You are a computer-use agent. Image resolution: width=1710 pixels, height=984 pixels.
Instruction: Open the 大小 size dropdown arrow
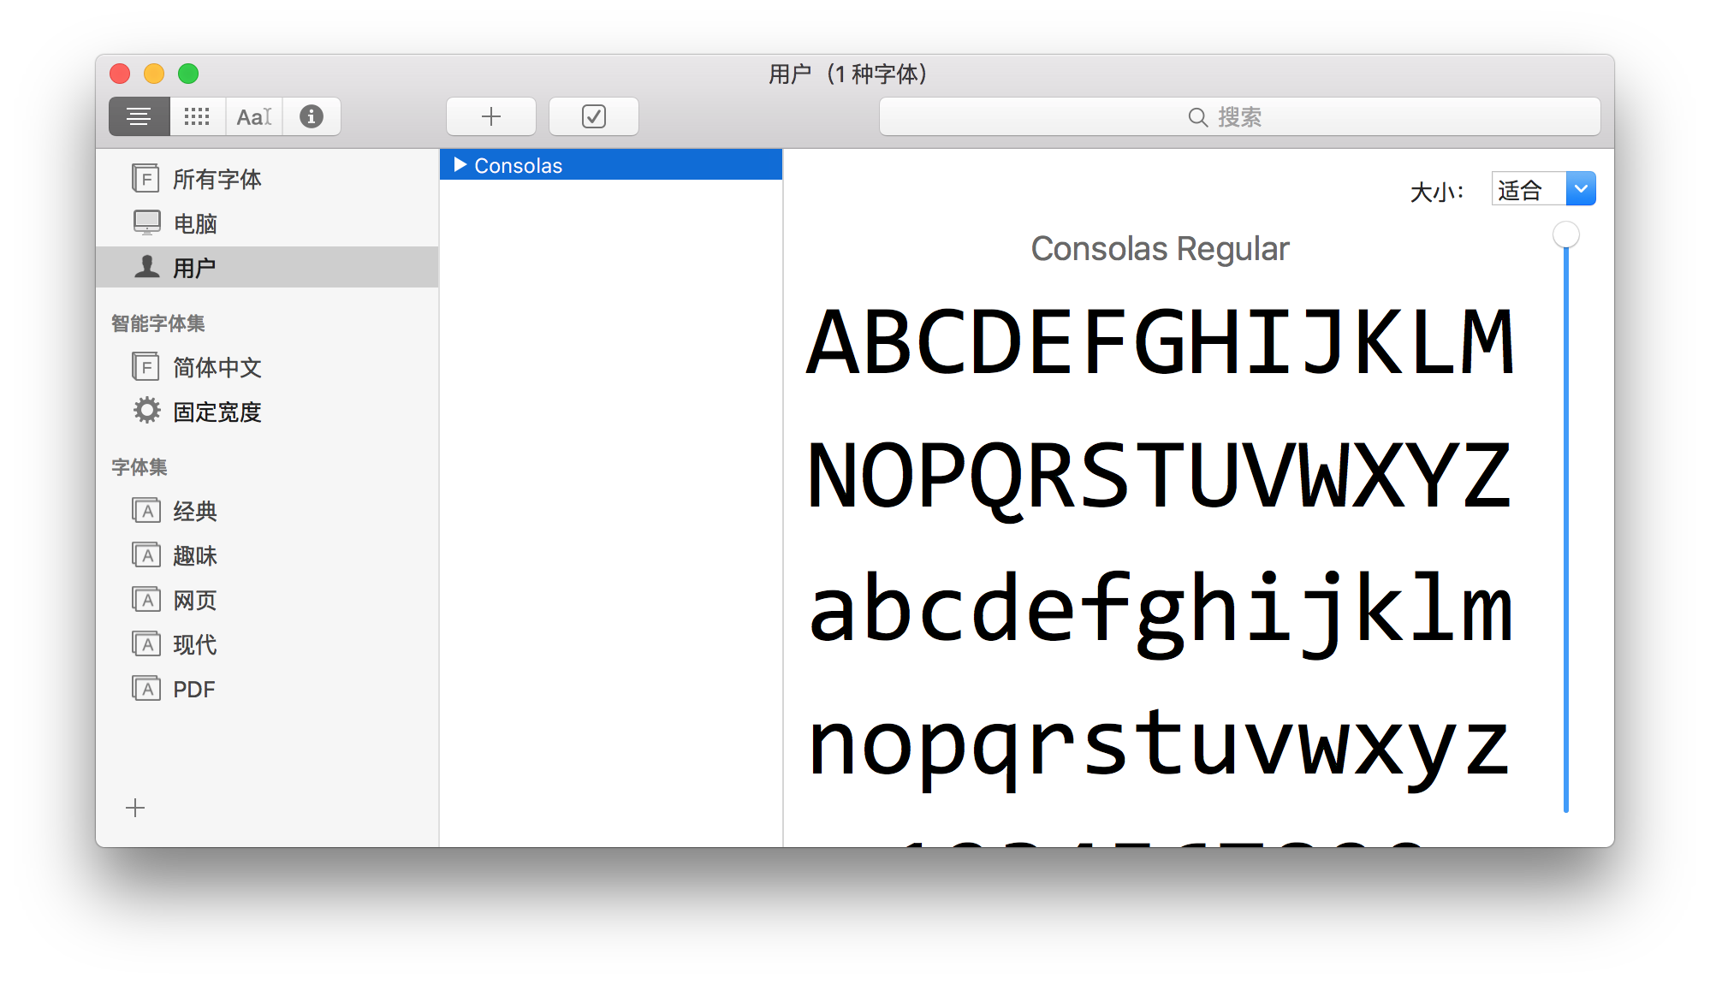click(x=1581, y=188)
